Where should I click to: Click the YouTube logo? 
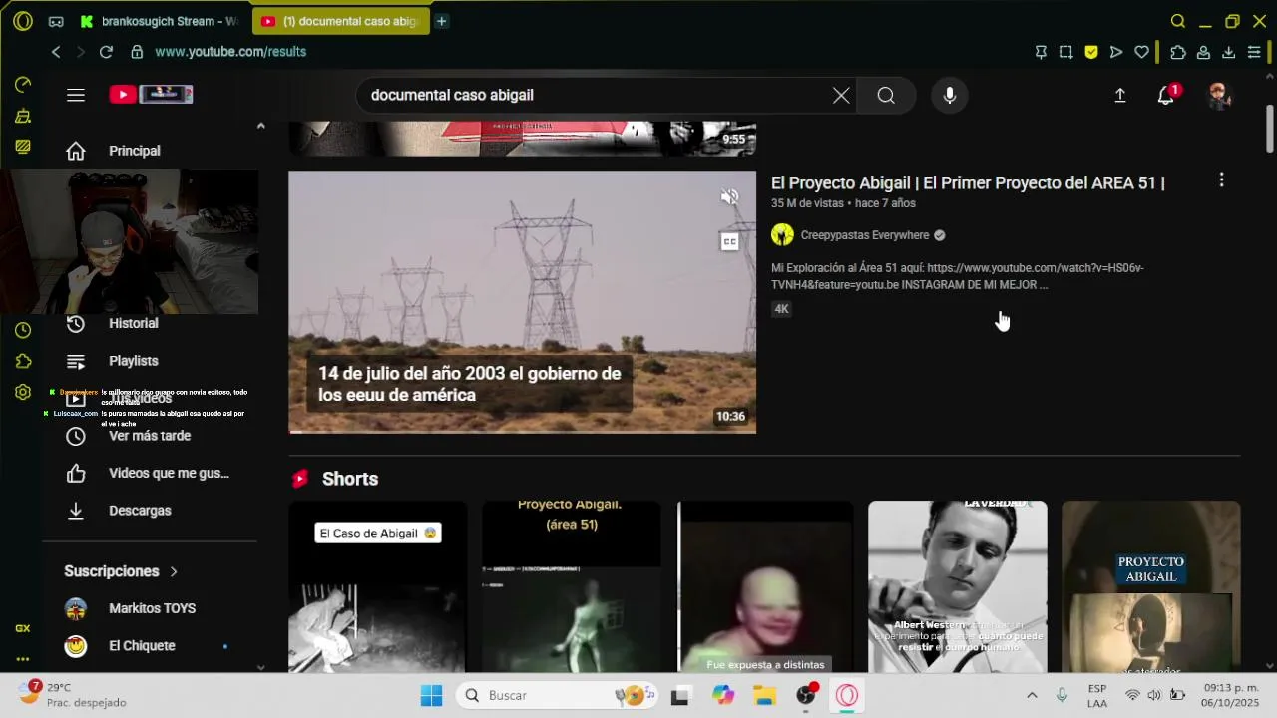pyautogui.click(x=151, y=95)
